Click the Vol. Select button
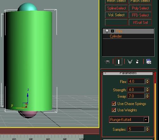The image size is (159, 140). pyautogui.click(x=116, y=15)
